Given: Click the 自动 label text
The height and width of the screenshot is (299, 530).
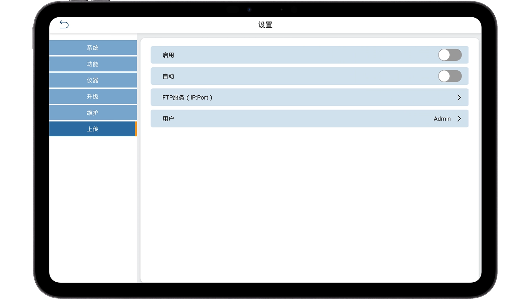Looking at the screenshot, I should 168,76.
